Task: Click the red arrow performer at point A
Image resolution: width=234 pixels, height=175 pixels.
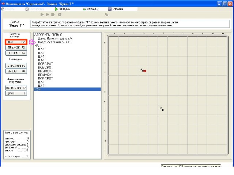Action: click(144, 71)
